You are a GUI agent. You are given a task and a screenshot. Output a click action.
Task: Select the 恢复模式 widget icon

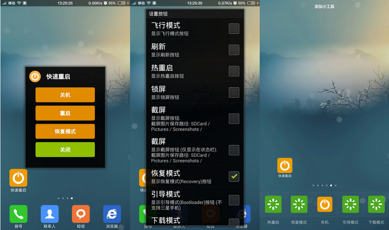tap(299, 204)
